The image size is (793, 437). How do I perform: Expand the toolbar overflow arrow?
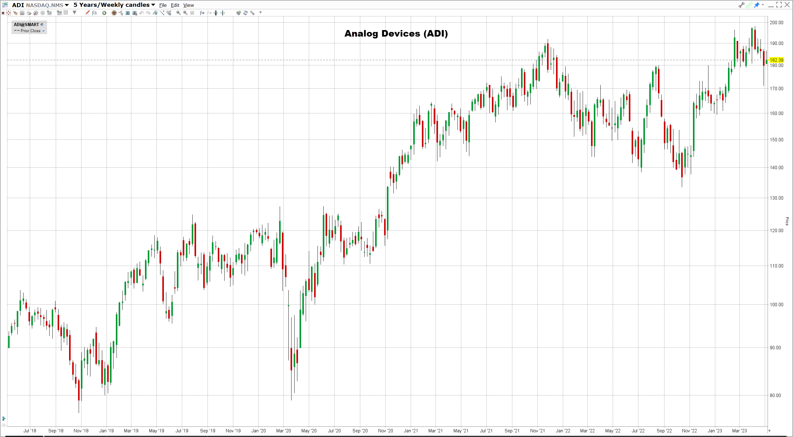(x=261, y=13)
